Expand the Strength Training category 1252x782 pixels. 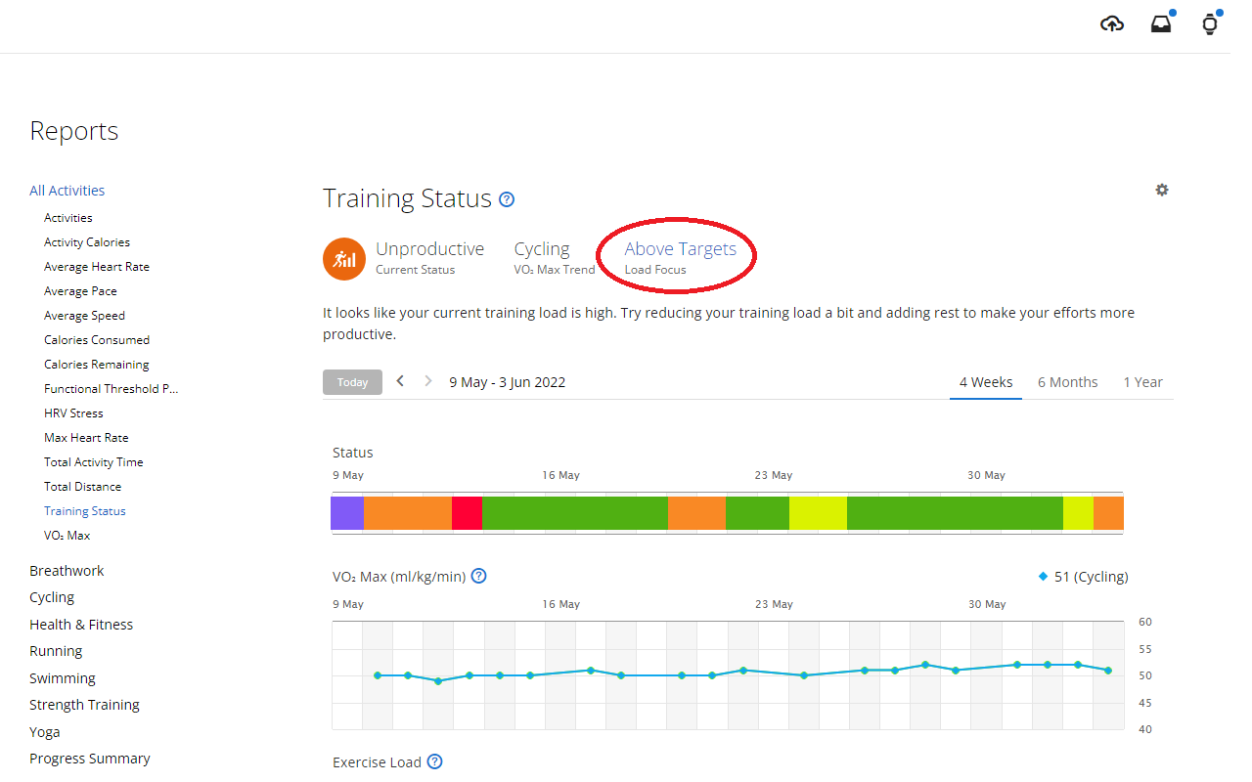click(x=84, y=705)
